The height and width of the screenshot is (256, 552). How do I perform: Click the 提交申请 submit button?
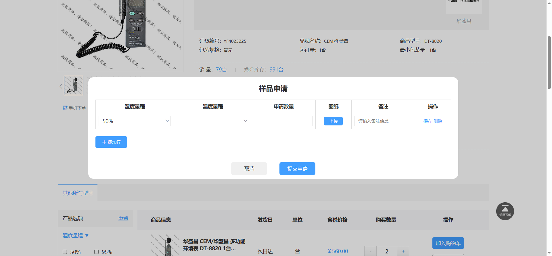click(297, 168)
